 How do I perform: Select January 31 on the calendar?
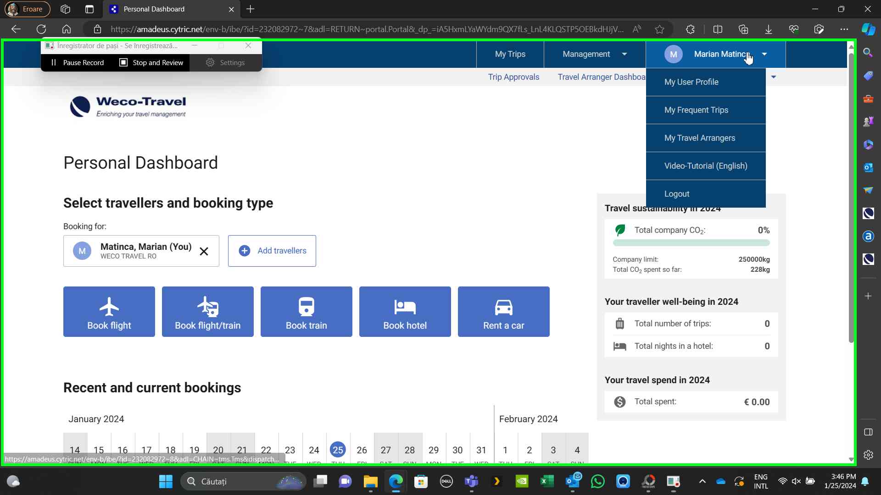click(x=481, y=450)
